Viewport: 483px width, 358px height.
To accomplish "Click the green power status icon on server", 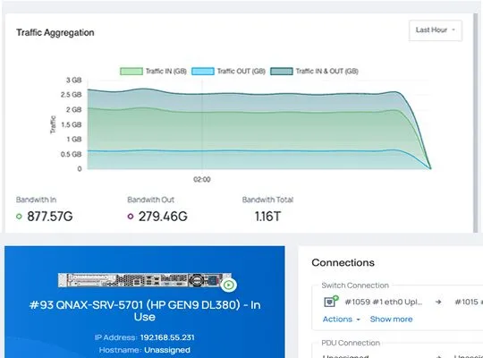I will (229, 285).
